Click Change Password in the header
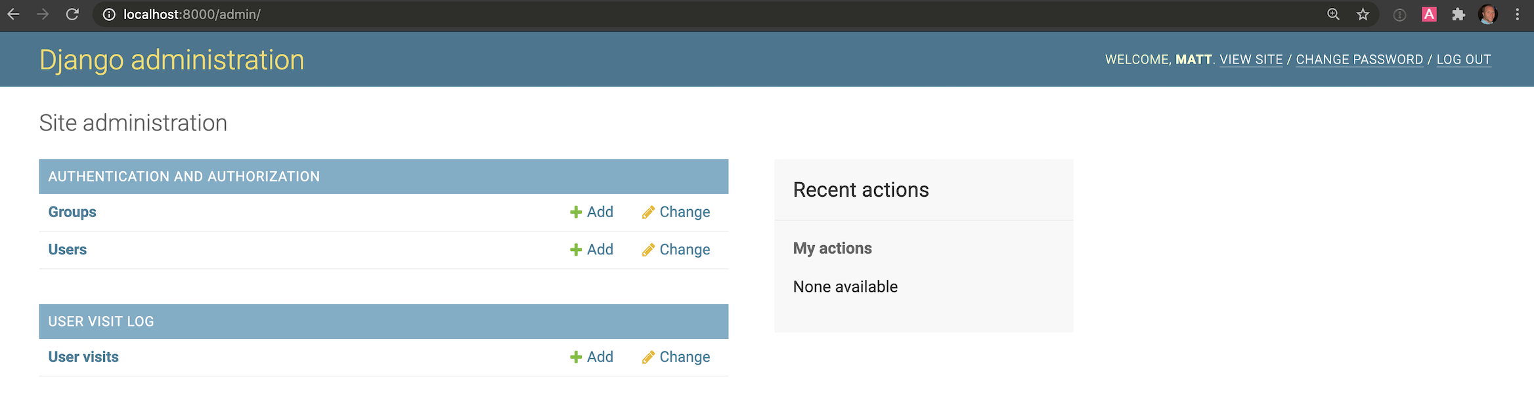The width and height of the screenshot is (1534, 417). [x=1359, y=60]
